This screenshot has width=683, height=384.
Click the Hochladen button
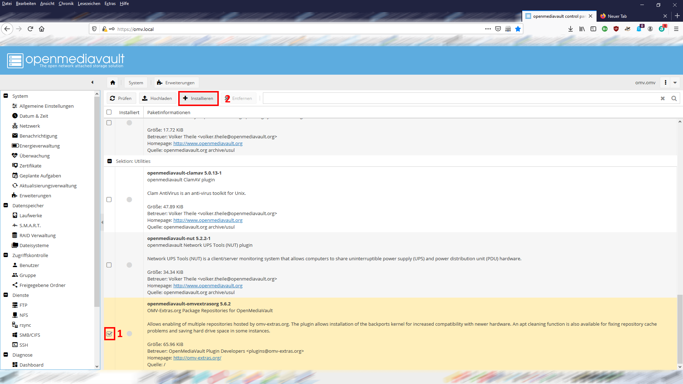point(157,98)
